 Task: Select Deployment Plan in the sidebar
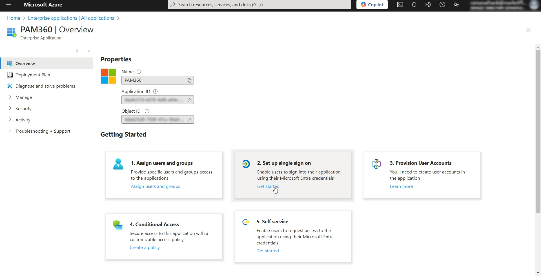(32, 75)
